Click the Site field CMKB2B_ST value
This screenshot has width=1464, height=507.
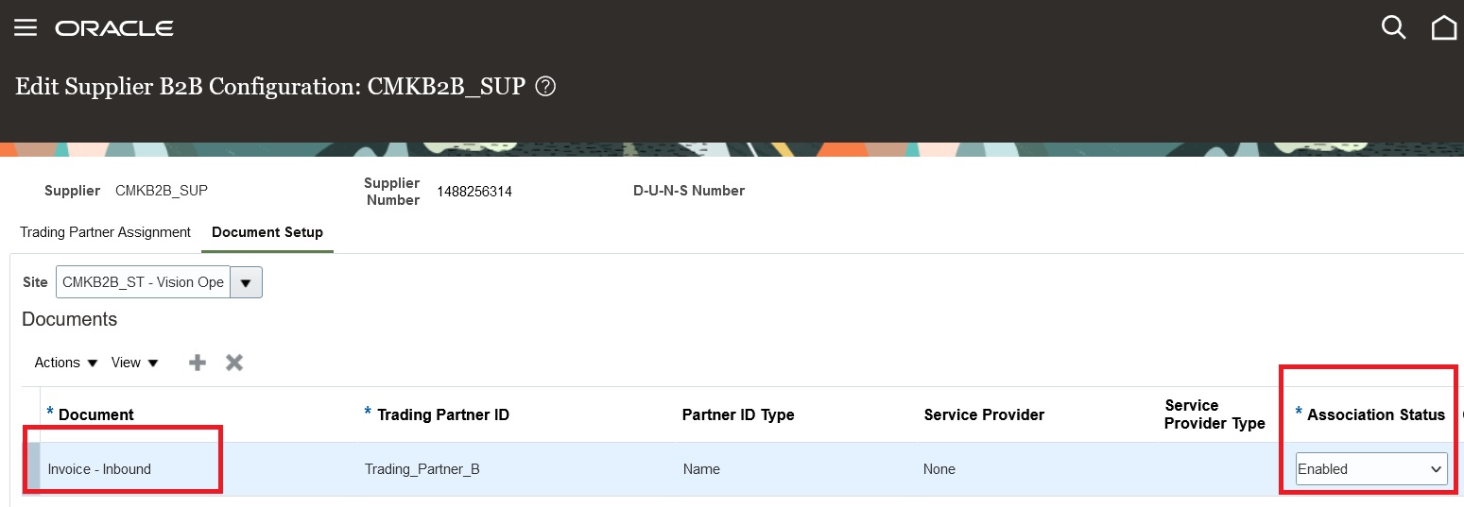(x=144, y=282)
